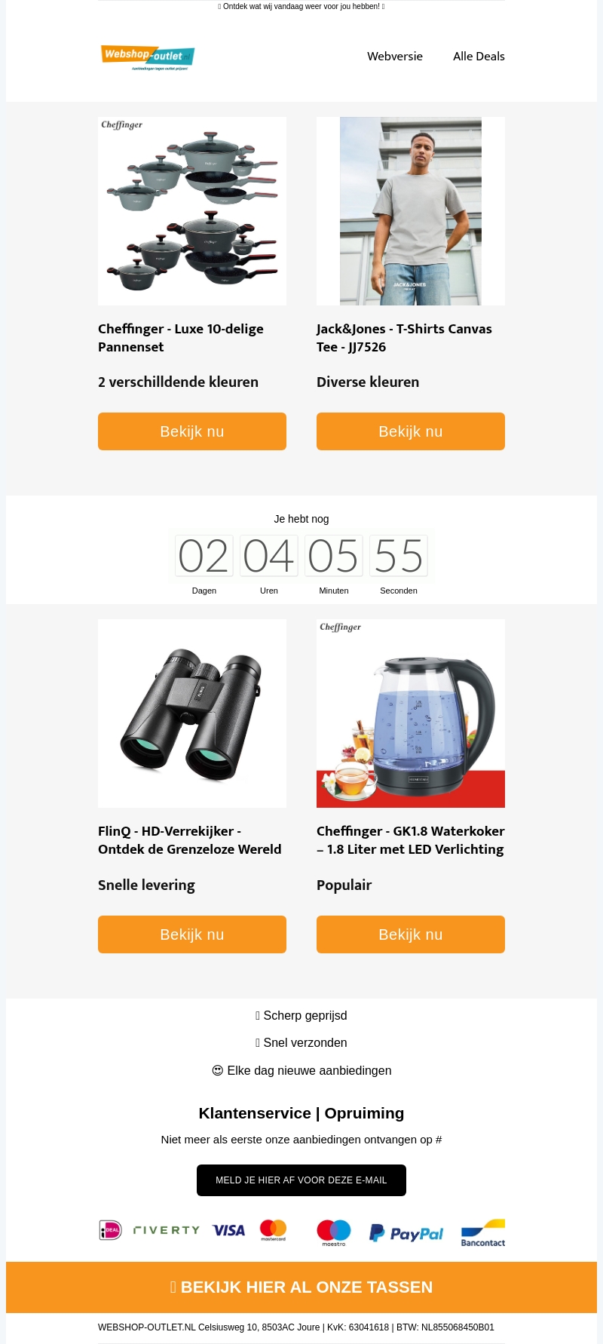The width and height of the screenshot is (603, 1344).
Task: Click the Webshop-outlet logo
Action: tap(148, 57)
